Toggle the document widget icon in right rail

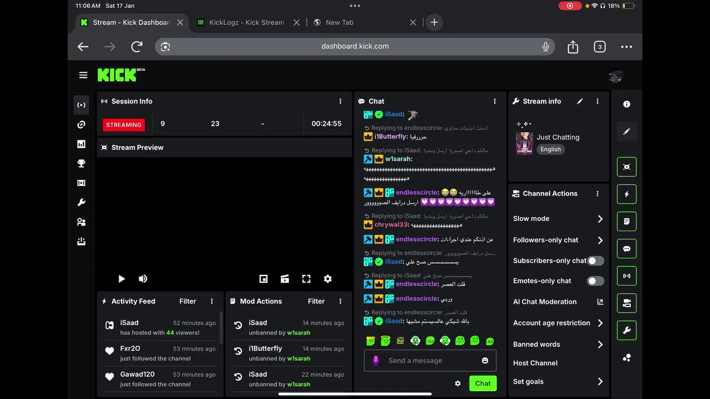627,221
